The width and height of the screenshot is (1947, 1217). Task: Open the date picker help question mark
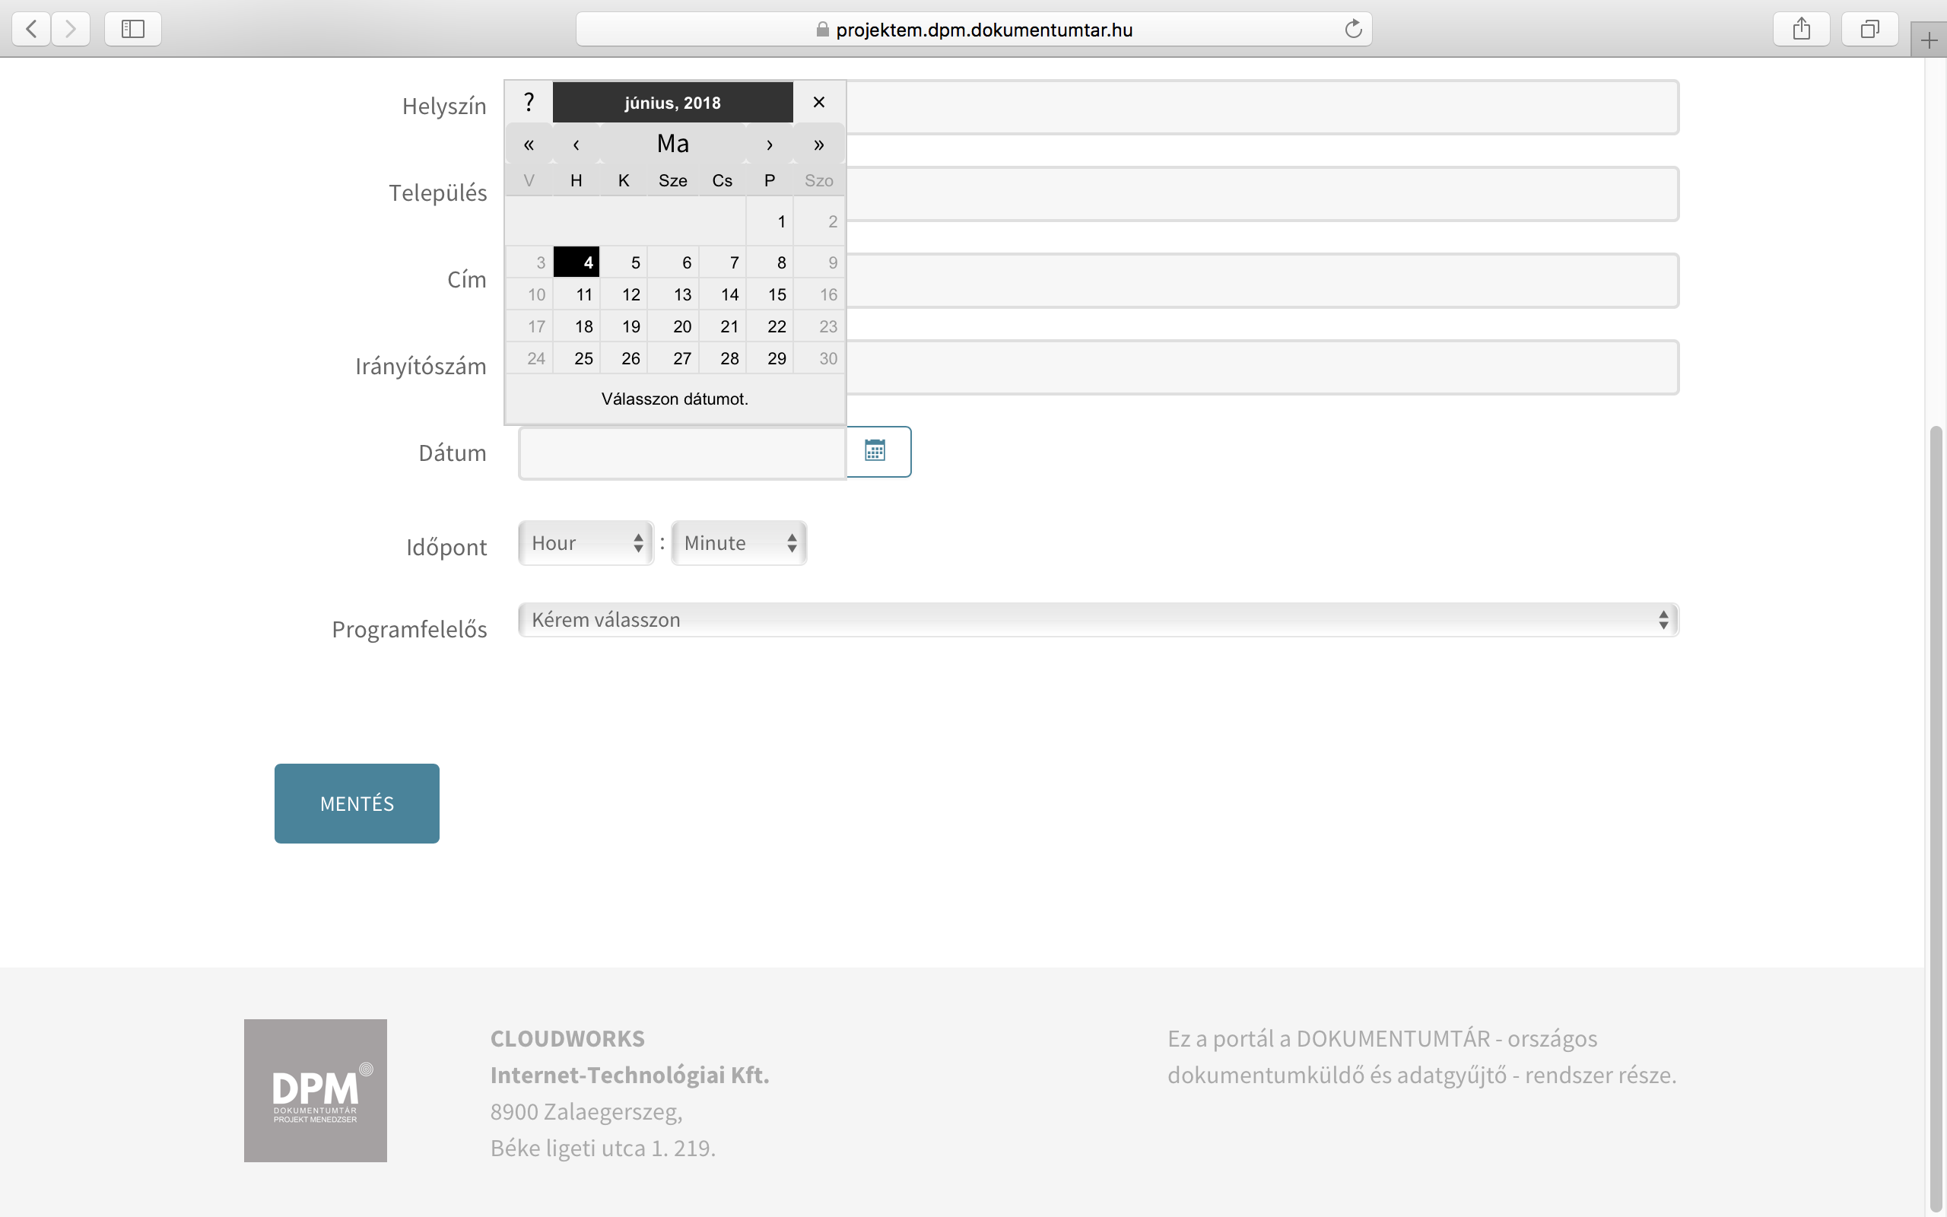(529, 102)
